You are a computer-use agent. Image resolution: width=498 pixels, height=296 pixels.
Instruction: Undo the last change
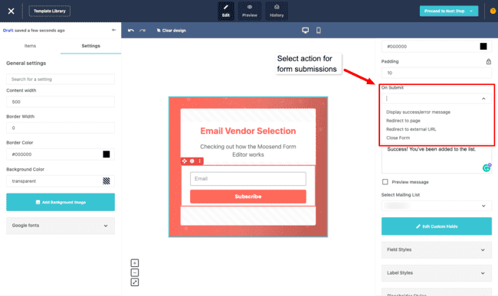click(131, 31)
